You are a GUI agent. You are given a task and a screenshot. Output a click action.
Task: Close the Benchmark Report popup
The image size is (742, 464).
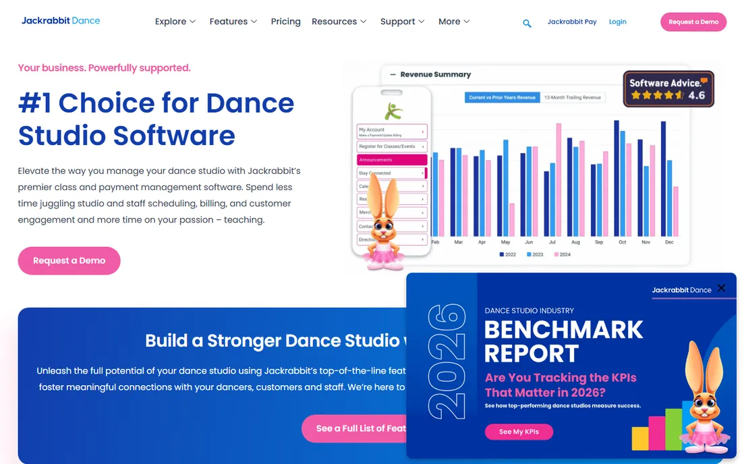point(721,287)
